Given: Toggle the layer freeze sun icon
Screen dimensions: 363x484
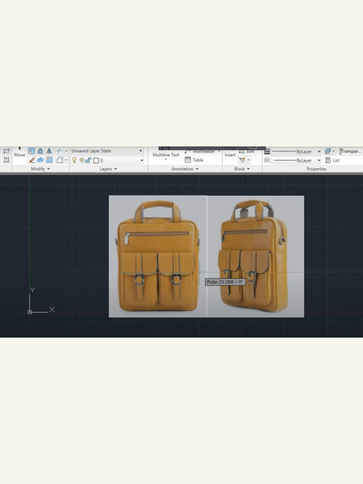Looking at the screenshot, I should (x=81, y=160).
